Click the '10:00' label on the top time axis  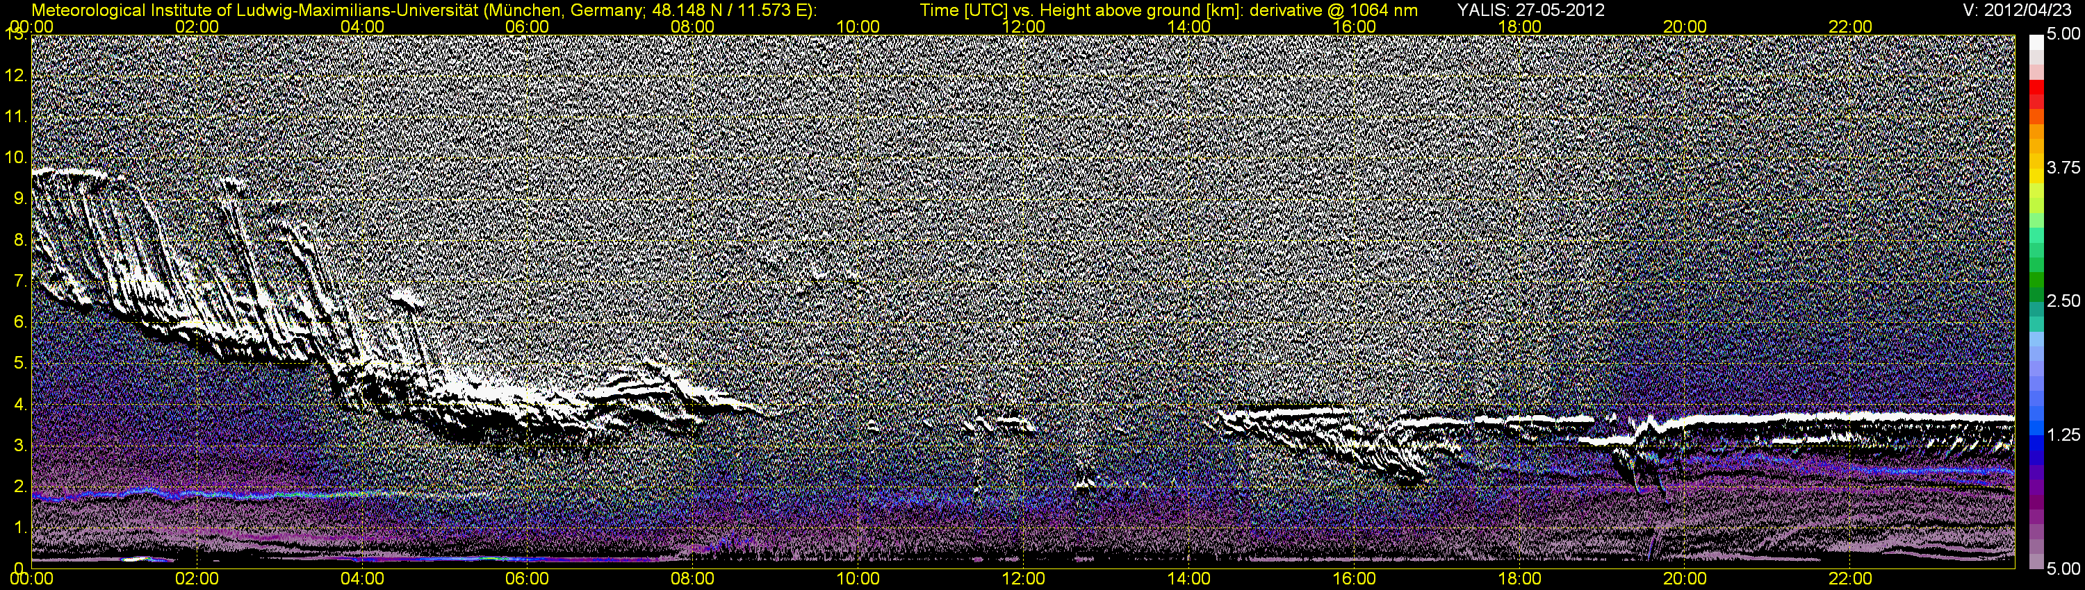(858, 26)
